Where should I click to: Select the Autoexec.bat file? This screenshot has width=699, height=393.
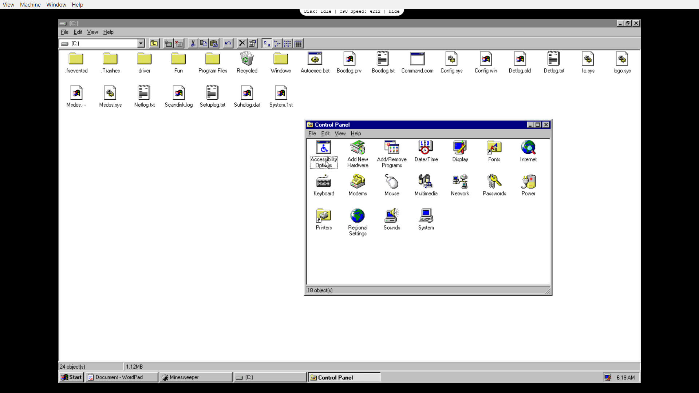[x=315, y=63]
